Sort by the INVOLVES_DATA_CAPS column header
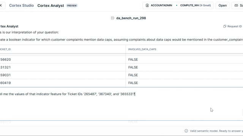Screen dimensions: 243x136 (x=142, y=49)
